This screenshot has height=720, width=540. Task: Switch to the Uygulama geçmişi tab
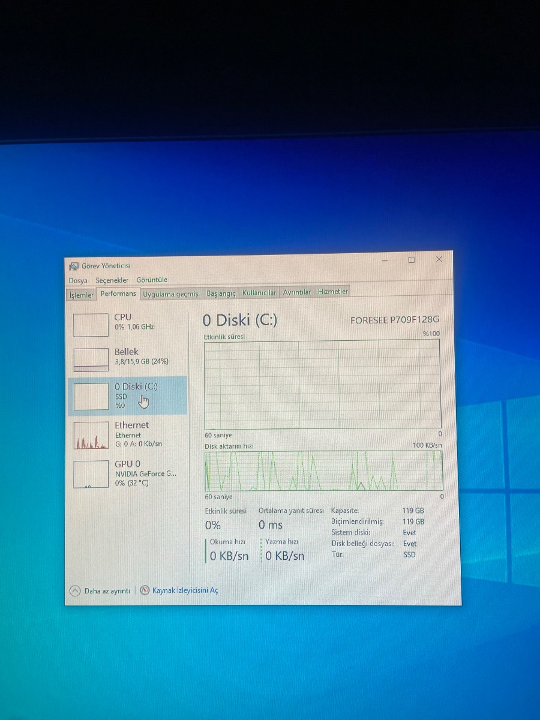[171, 293]
